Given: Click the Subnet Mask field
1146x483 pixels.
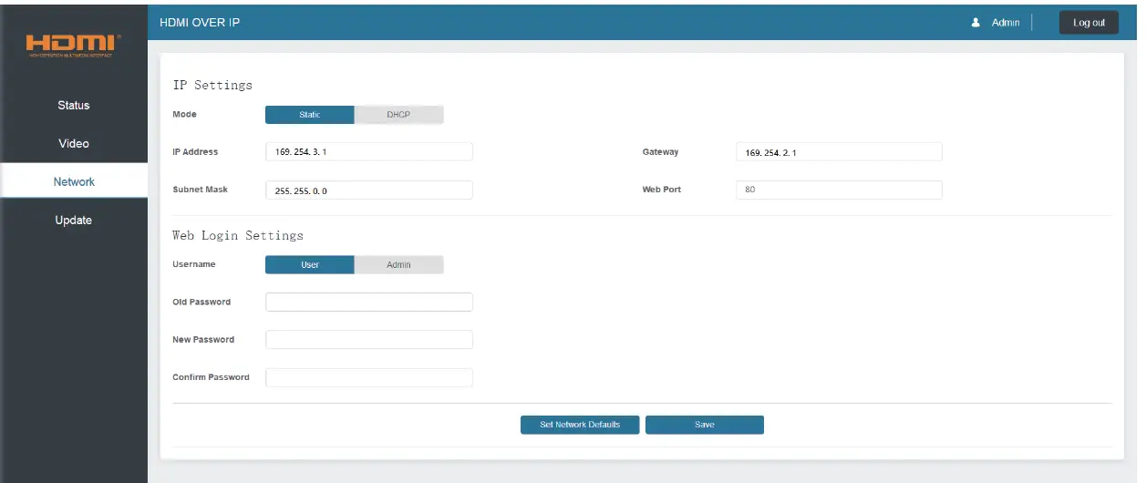Looking at the screenshot, I should tap(369, 190).
